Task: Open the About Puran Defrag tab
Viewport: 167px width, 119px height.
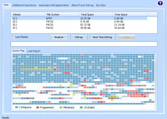Action: [83, 5]
